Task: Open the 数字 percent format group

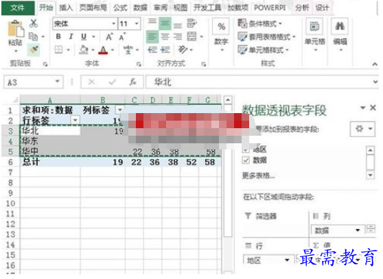Action: tap(221, 35)
